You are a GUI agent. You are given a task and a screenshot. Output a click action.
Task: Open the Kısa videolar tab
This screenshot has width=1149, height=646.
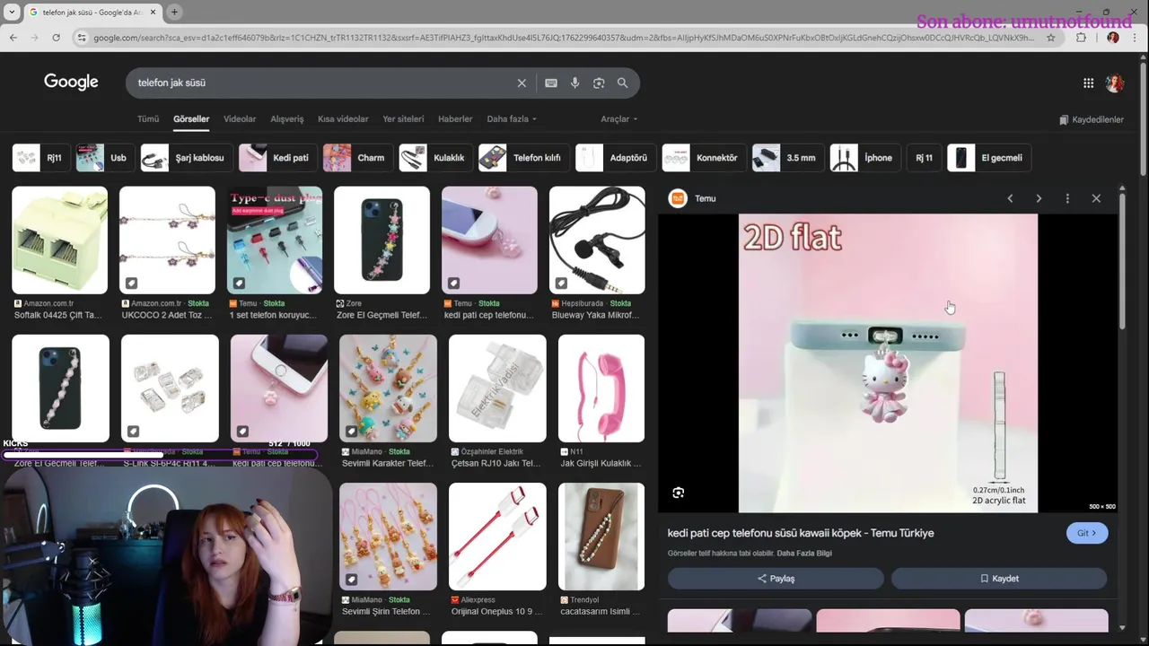tap(343, 119)
